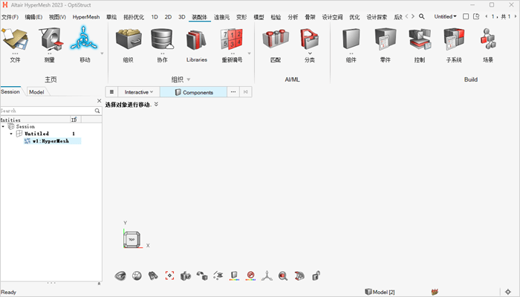520x297 pixels.
Task: Click the 场景 (Scenario) icon
Action: [x=488, y=41]
